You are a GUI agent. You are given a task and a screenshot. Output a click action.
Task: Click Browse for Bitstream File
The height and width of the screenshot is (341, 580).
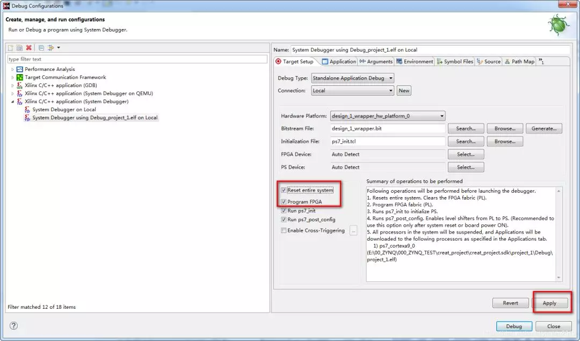[505, 129]
